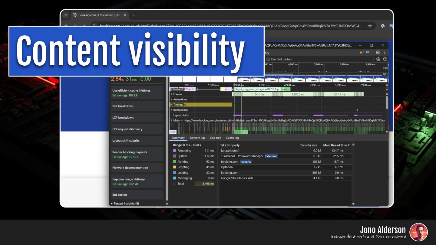The width and height of the screenshot is (436, 245).
Task: Expand the Network track
Action: point(172,89)
